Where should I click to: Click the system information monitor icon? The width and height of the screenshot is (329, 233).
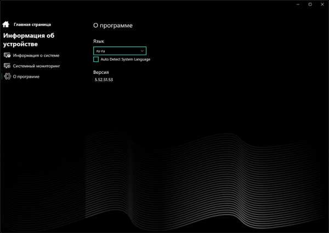pyautogui.click(x=7, y=55)
